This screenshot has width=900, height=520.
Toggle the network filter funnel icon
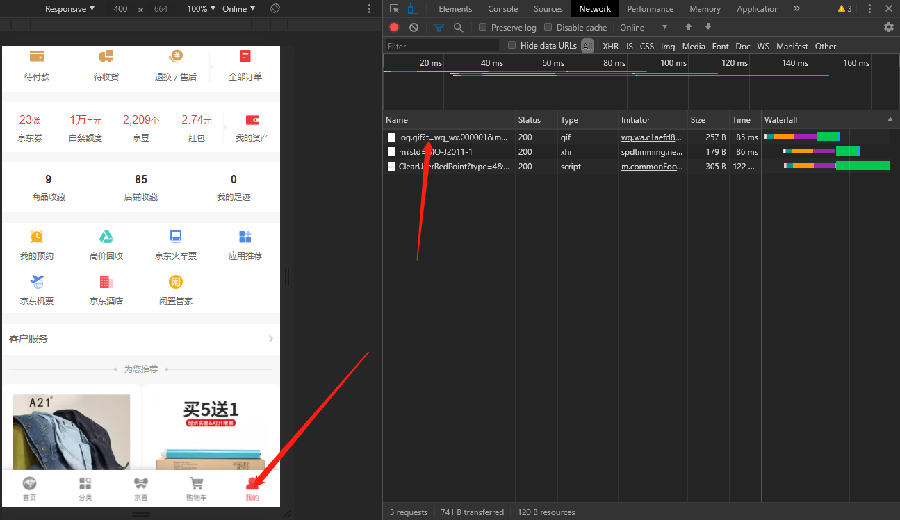(439, 27)
